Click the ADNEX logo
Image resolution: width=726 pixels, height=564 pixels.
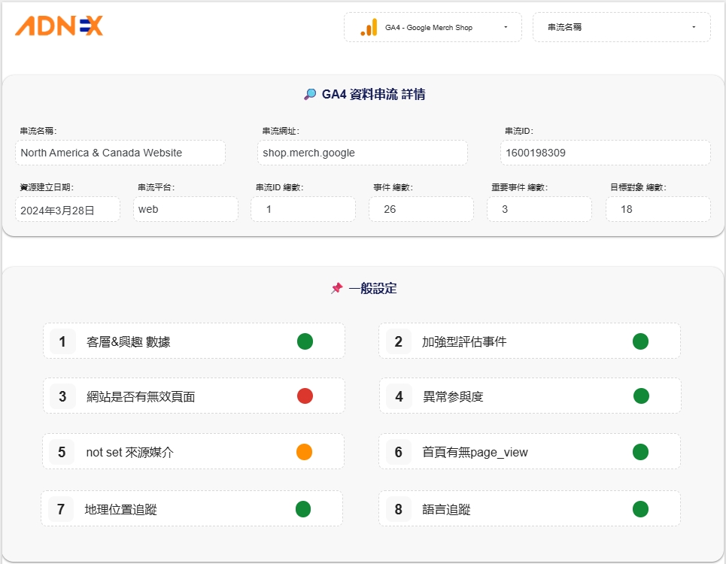coord(59,26)
